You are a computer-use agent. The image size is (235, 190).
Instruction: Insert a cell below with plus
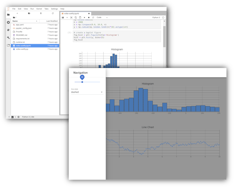[67, 18]
